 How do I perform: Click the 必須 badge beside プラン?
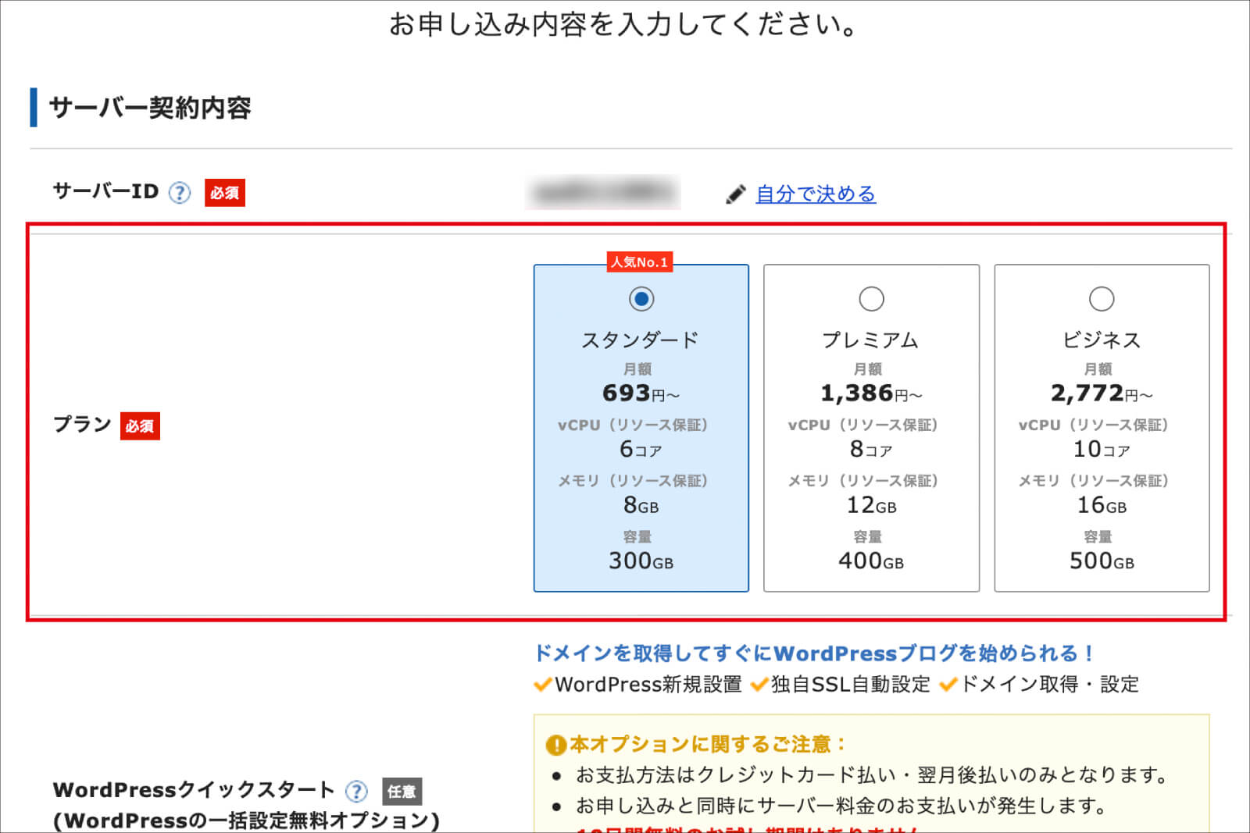click(140, 426)
